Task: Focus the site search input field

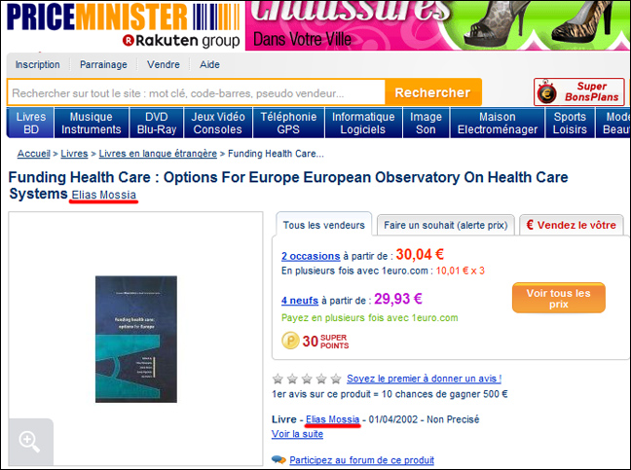Action: click(x=197, y=93)
